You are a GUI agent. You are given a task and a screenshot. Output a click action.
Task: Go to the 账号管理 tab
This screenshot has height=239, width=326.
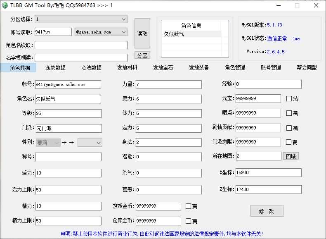click(271, 67)
